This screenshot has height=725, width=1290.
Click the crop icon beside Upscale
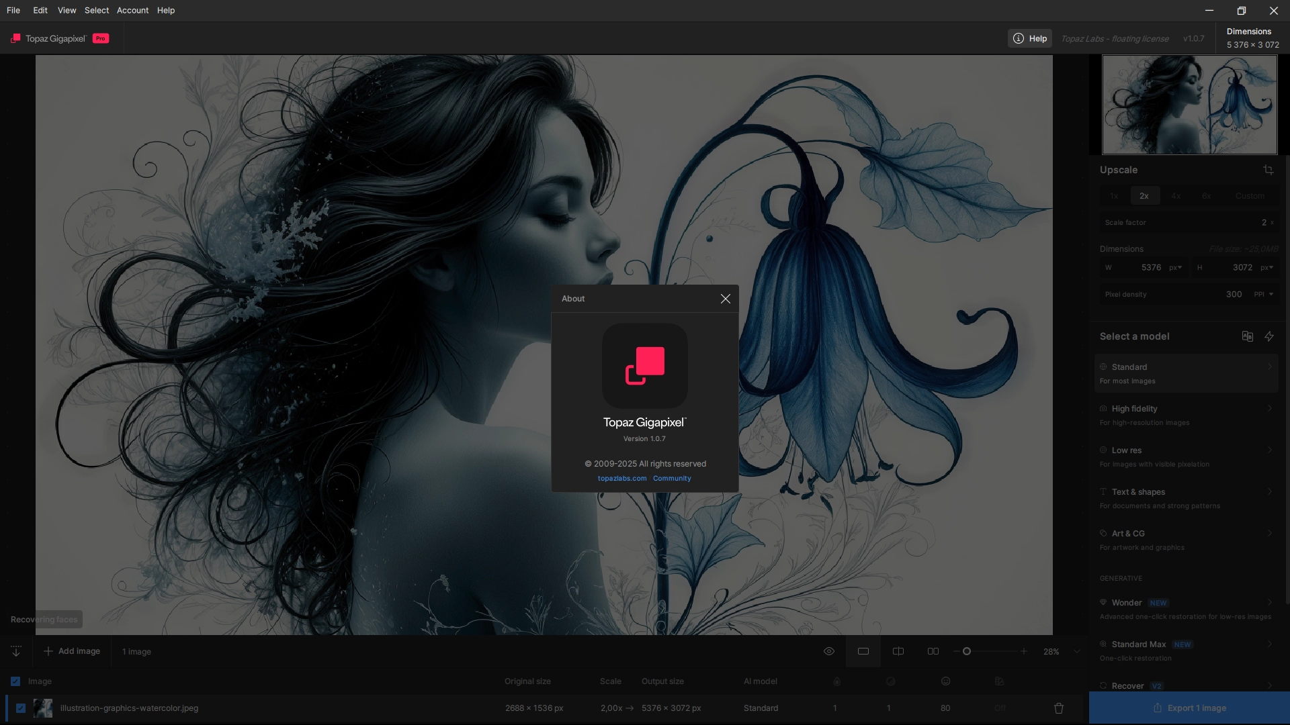[x=1268, y=170]
